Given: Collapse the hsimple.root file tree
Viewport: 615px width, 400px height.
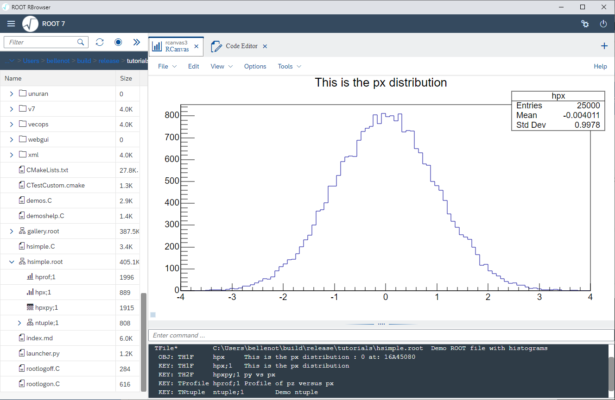Looking at the screenshot, I should (12, 262).
